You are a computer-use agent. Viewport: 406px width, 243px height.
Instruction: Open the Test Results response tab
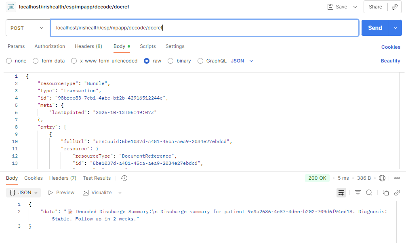pos(97,178)
